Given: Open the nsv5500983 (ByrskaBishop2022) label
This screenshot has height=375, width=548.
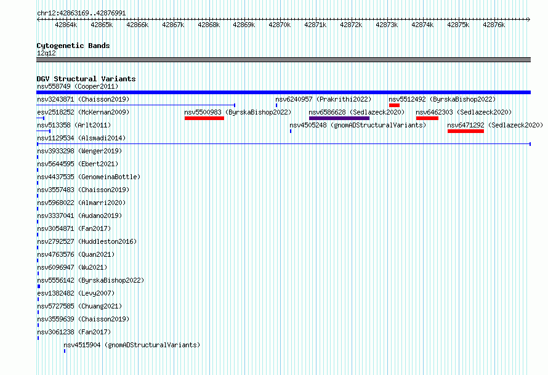Looking at the screenshot, I should (x=238, y=112).
